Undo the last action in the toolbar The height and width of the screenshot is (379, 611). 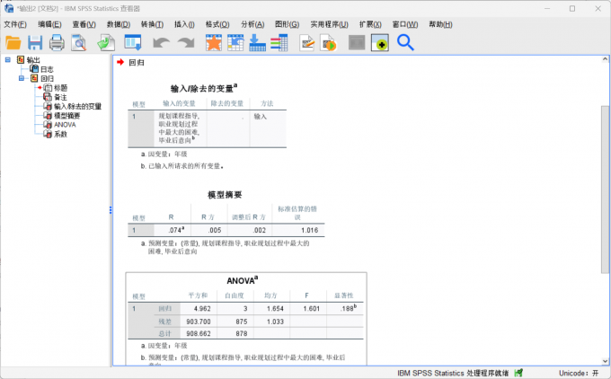(161, 42)
